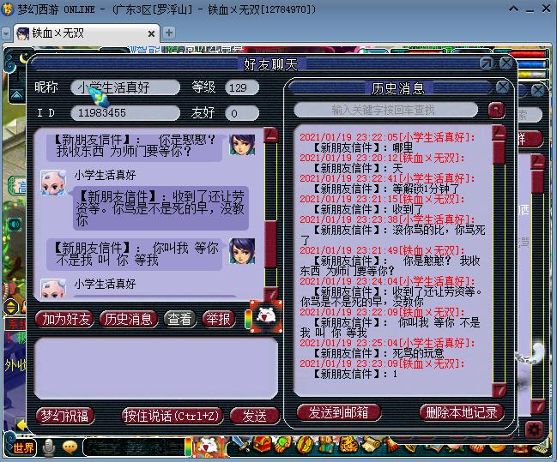
Task: Open emoji picker bear face icon in chat window
Action: (x=266, y=316)
